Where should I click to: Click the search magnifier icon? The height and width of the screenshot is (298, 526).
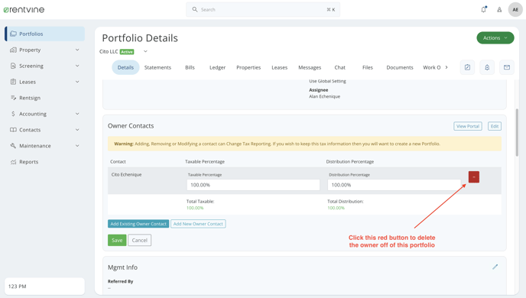[x=194, y=9]
